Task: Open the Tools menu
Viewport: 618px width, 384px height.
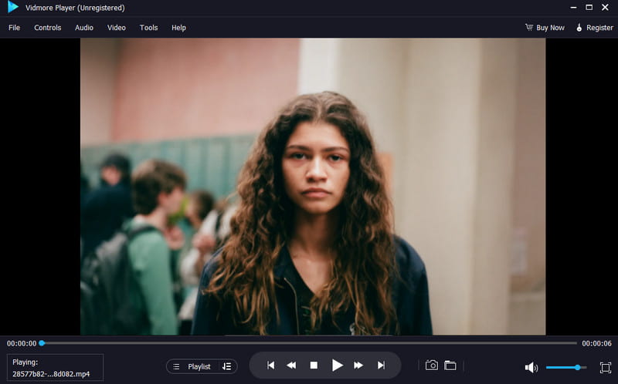Action: point(148,28)
